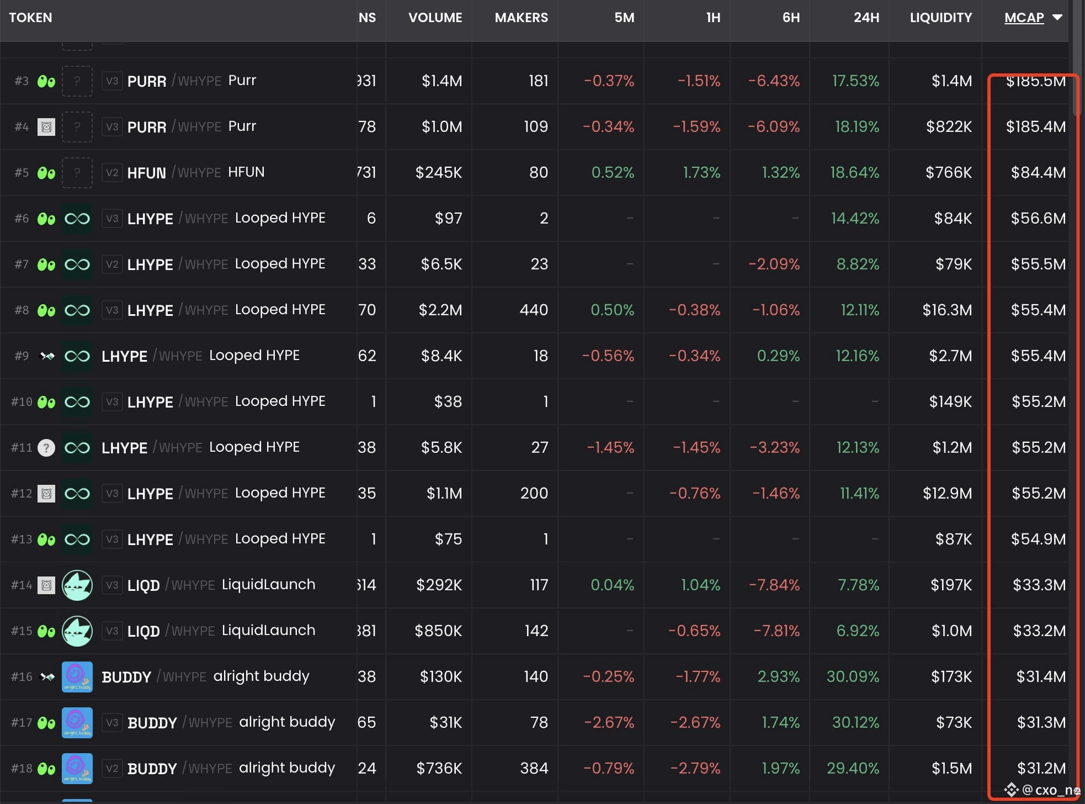
Task: Sort by the MAKERS column header
Action: (522, 18)
